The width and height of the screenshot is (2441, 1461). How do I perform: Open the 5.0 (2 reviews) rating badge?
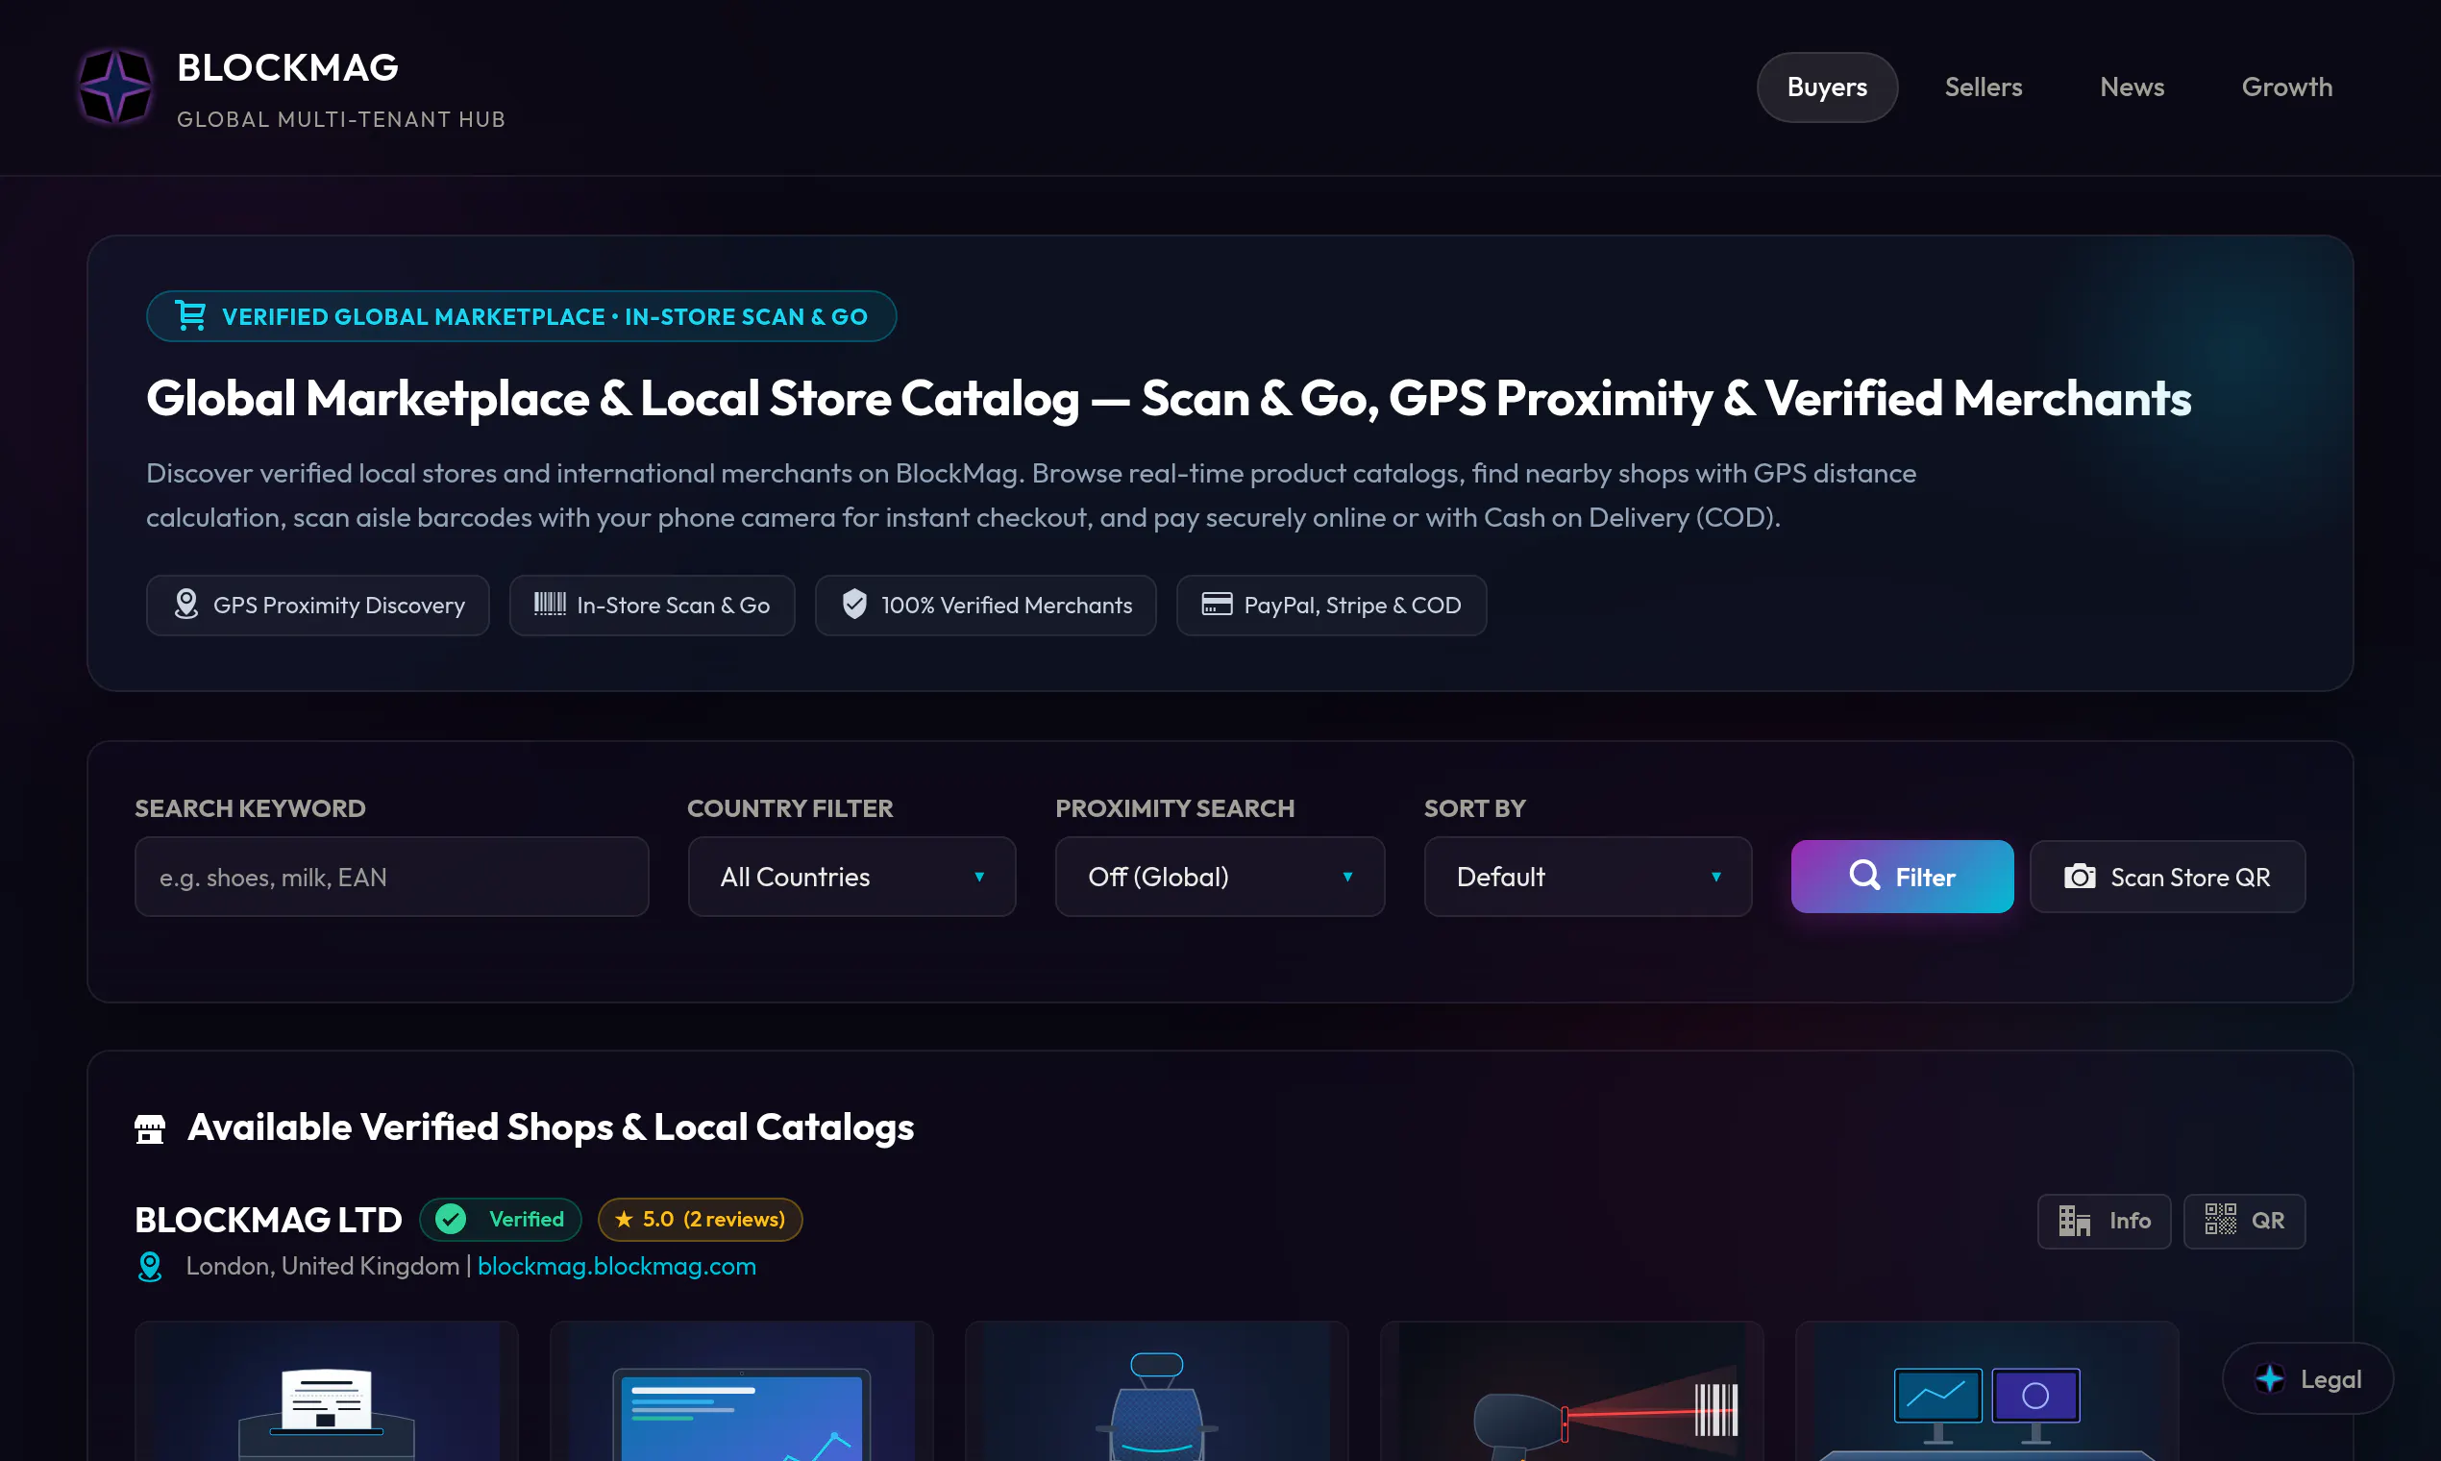click(x=700, y=1220)
